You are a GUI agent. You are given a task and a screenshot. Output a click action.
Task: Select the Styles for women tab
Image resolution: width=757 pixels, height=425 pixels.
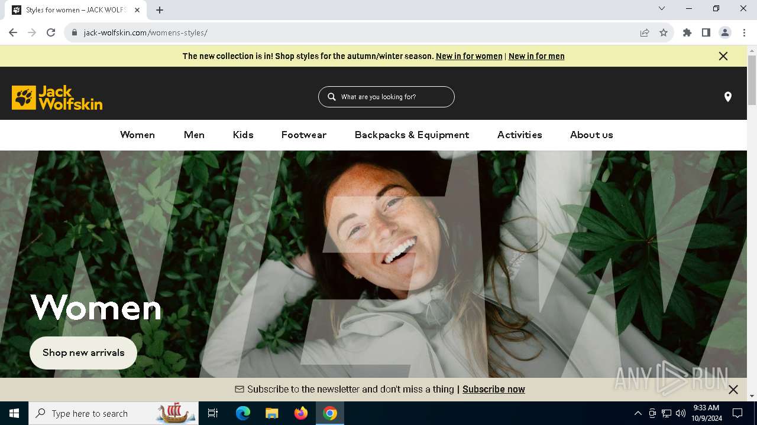[77, 10]
